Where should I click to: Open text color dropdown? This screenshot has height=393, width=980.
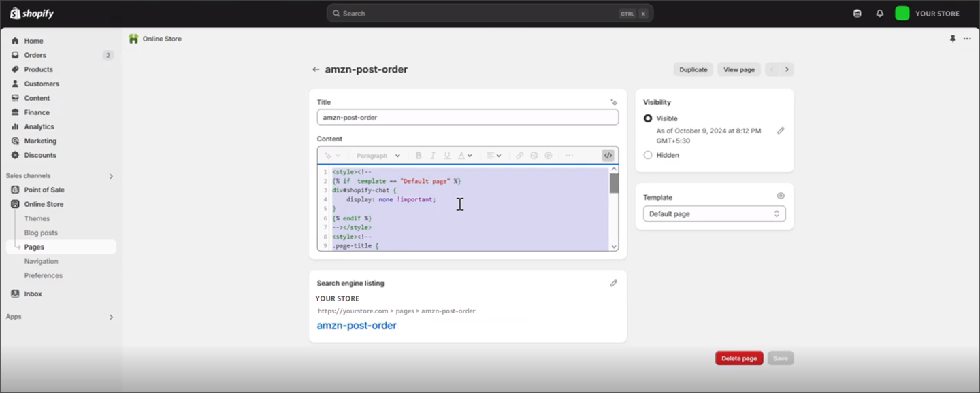[x=465, y=156]
